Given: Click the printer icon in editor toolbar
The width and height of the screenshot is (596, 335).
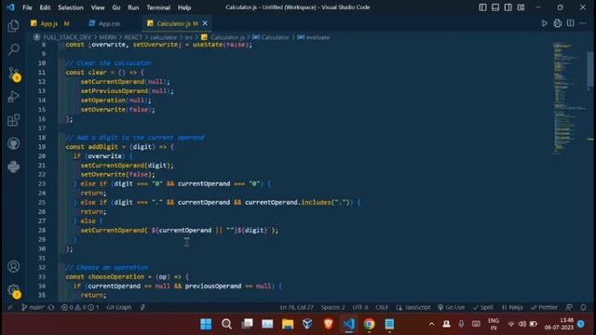Looking at the screenshot, I should click(557, 23).
